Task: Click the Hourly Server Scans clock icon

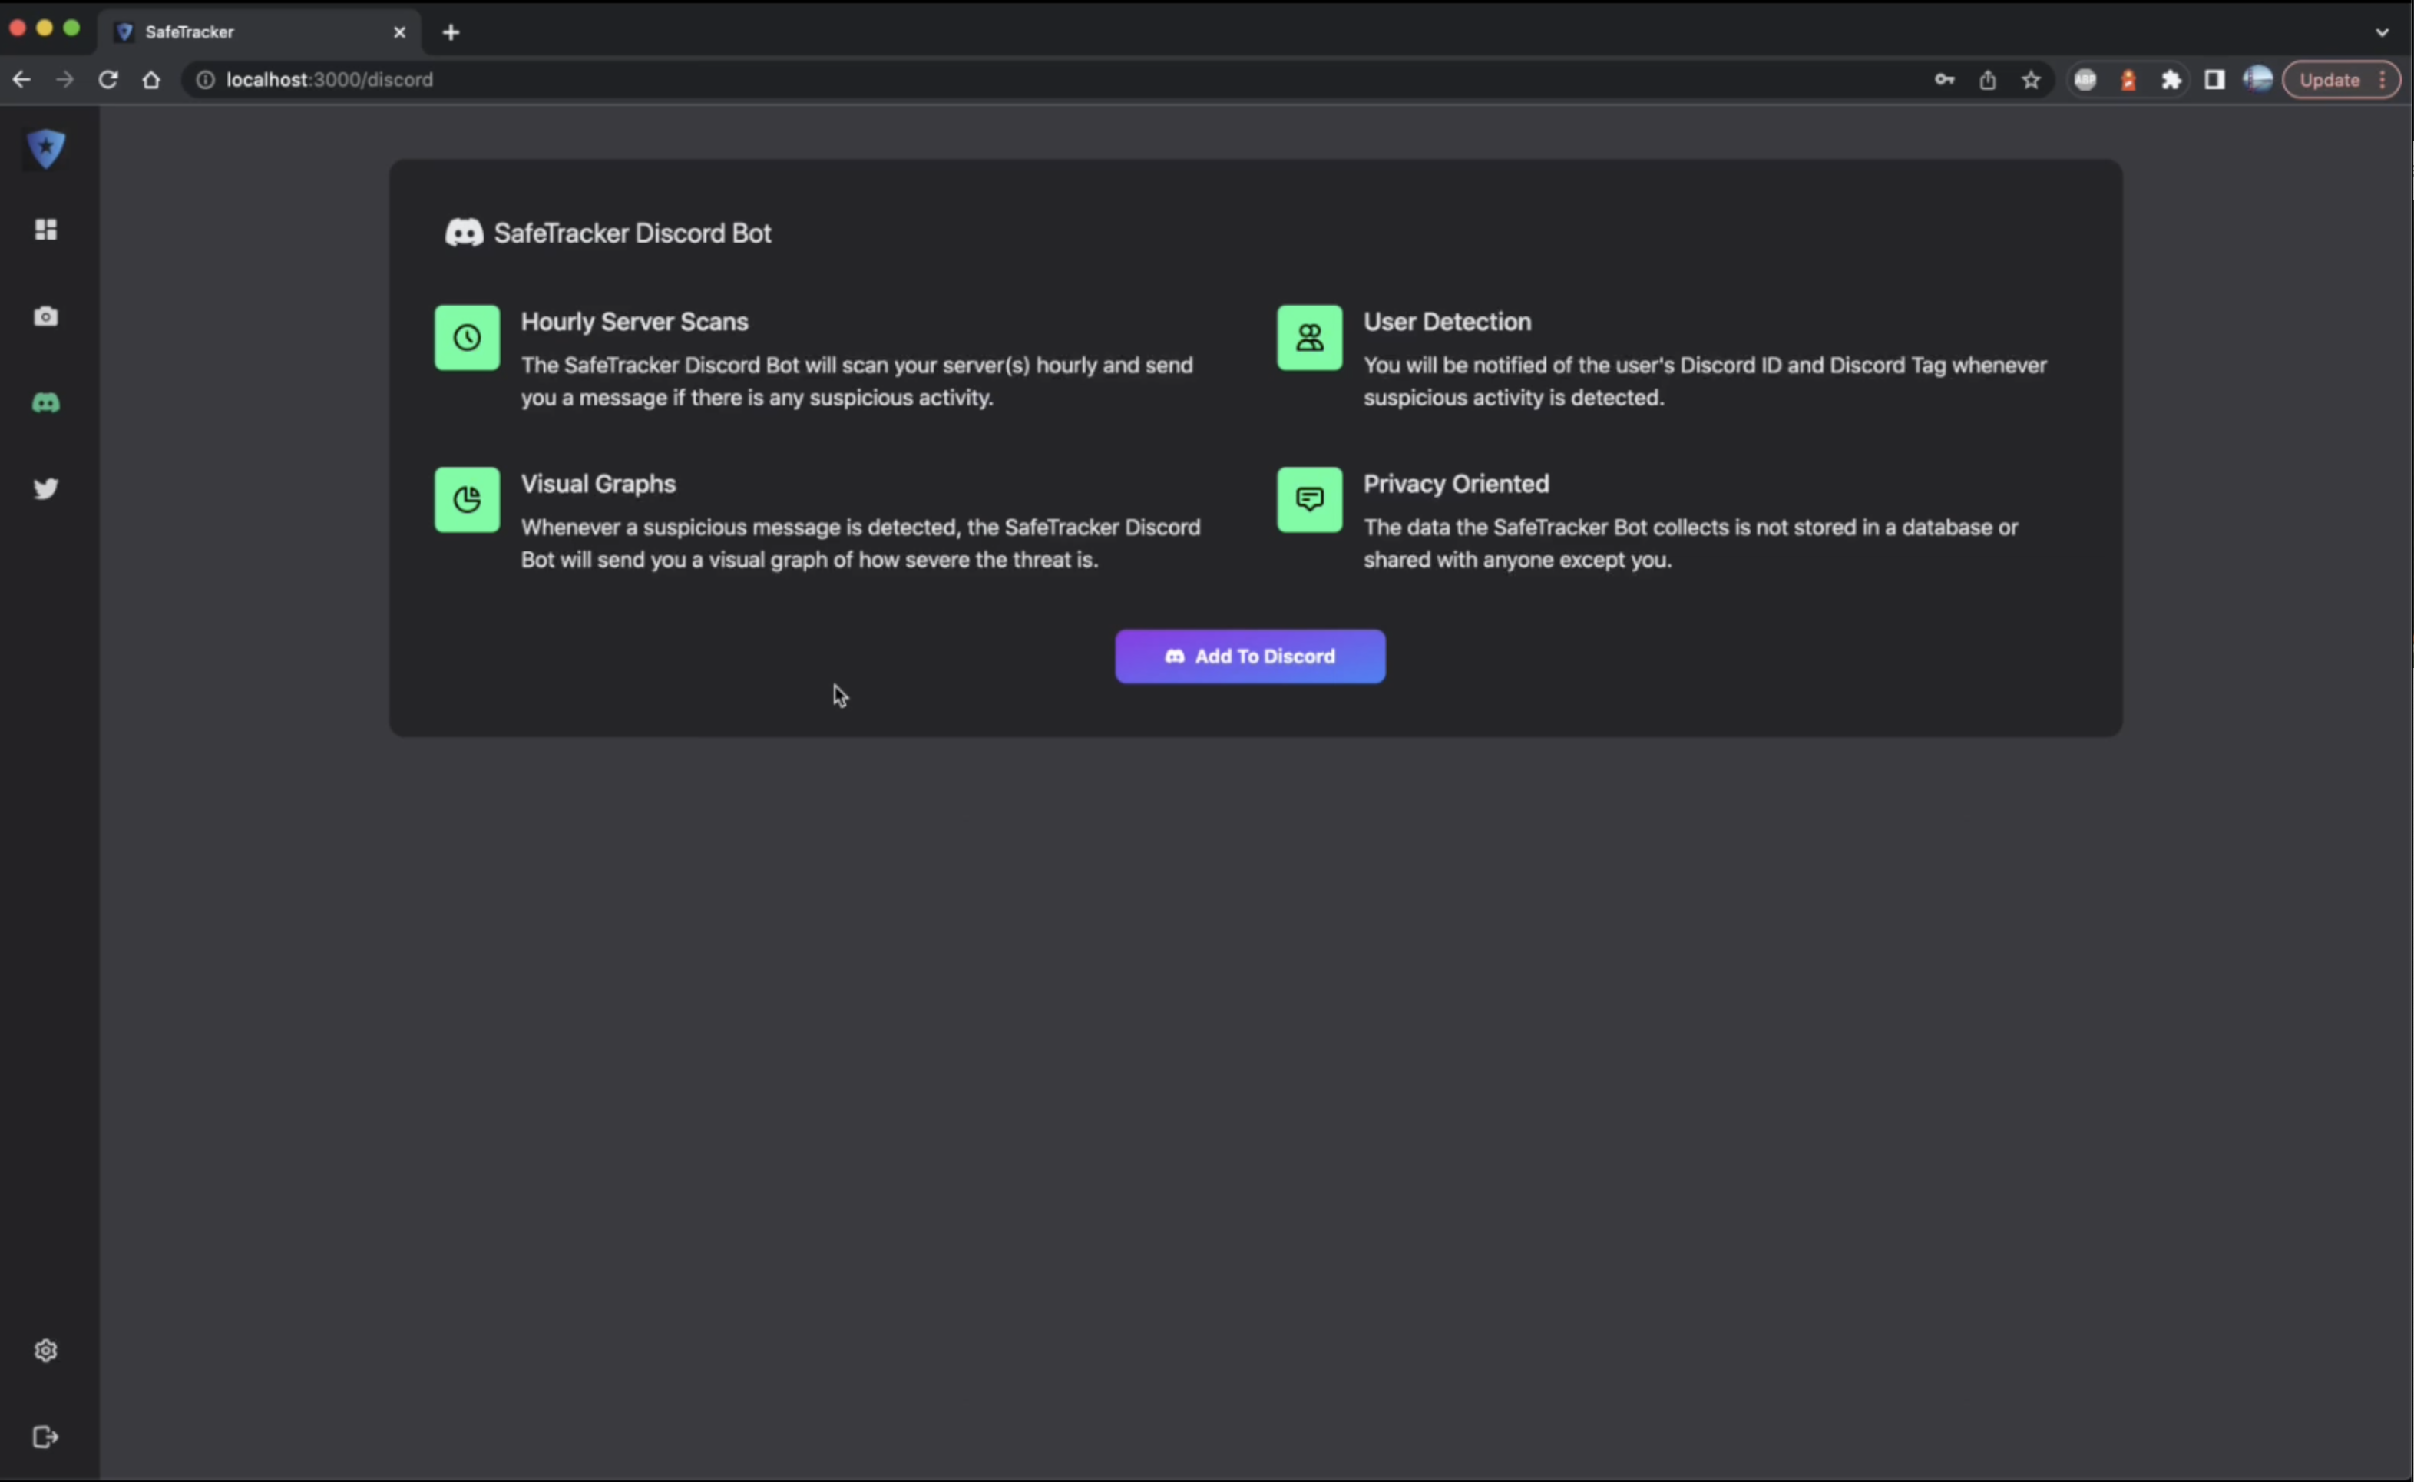Action: point(467,338)
